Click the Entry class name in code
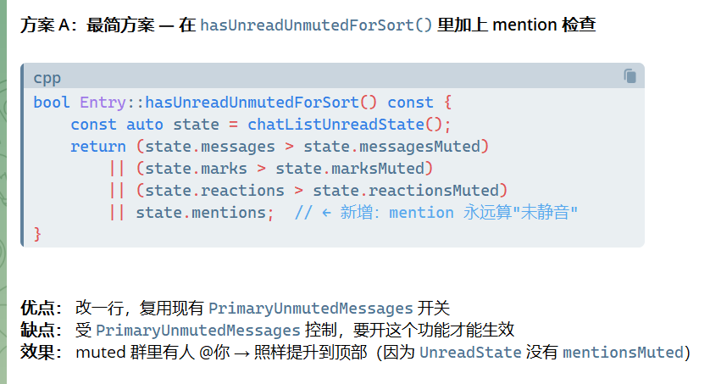710x384 pixels. click(103, 103)
